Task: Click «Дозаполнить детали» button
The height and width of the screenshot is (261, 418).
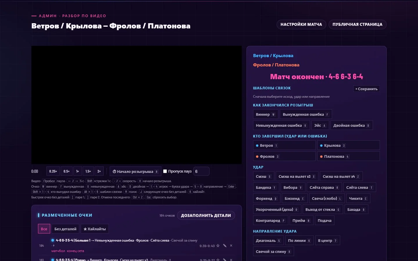Action: (206, 215)
